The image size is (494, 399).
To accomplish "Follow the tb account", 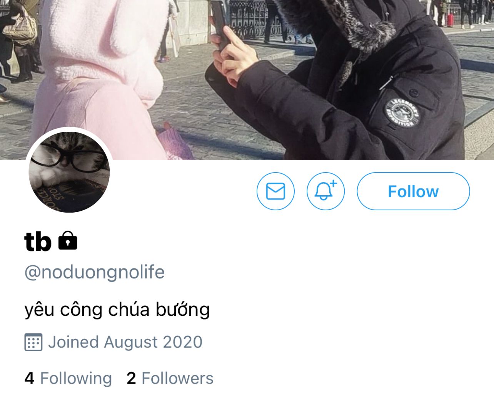I will click(x=413, y=191).
